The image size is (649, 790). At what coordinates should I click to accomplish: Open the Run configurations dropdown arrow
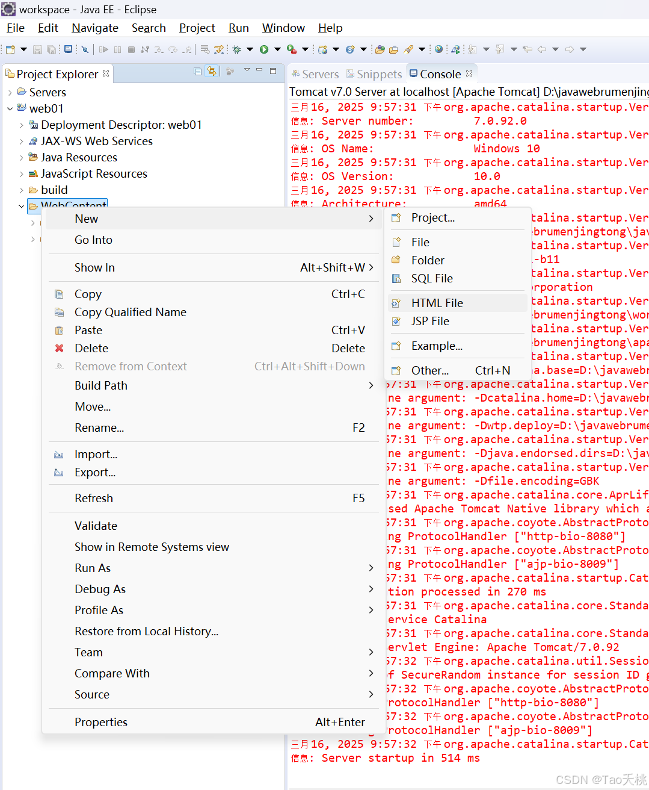click(x=277, y=49)
